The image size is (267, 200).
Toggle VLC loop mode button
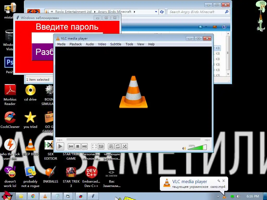(118, 146)
